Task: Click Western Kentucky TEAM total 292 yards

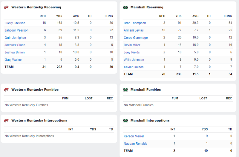Action: [x=59, y=67]
